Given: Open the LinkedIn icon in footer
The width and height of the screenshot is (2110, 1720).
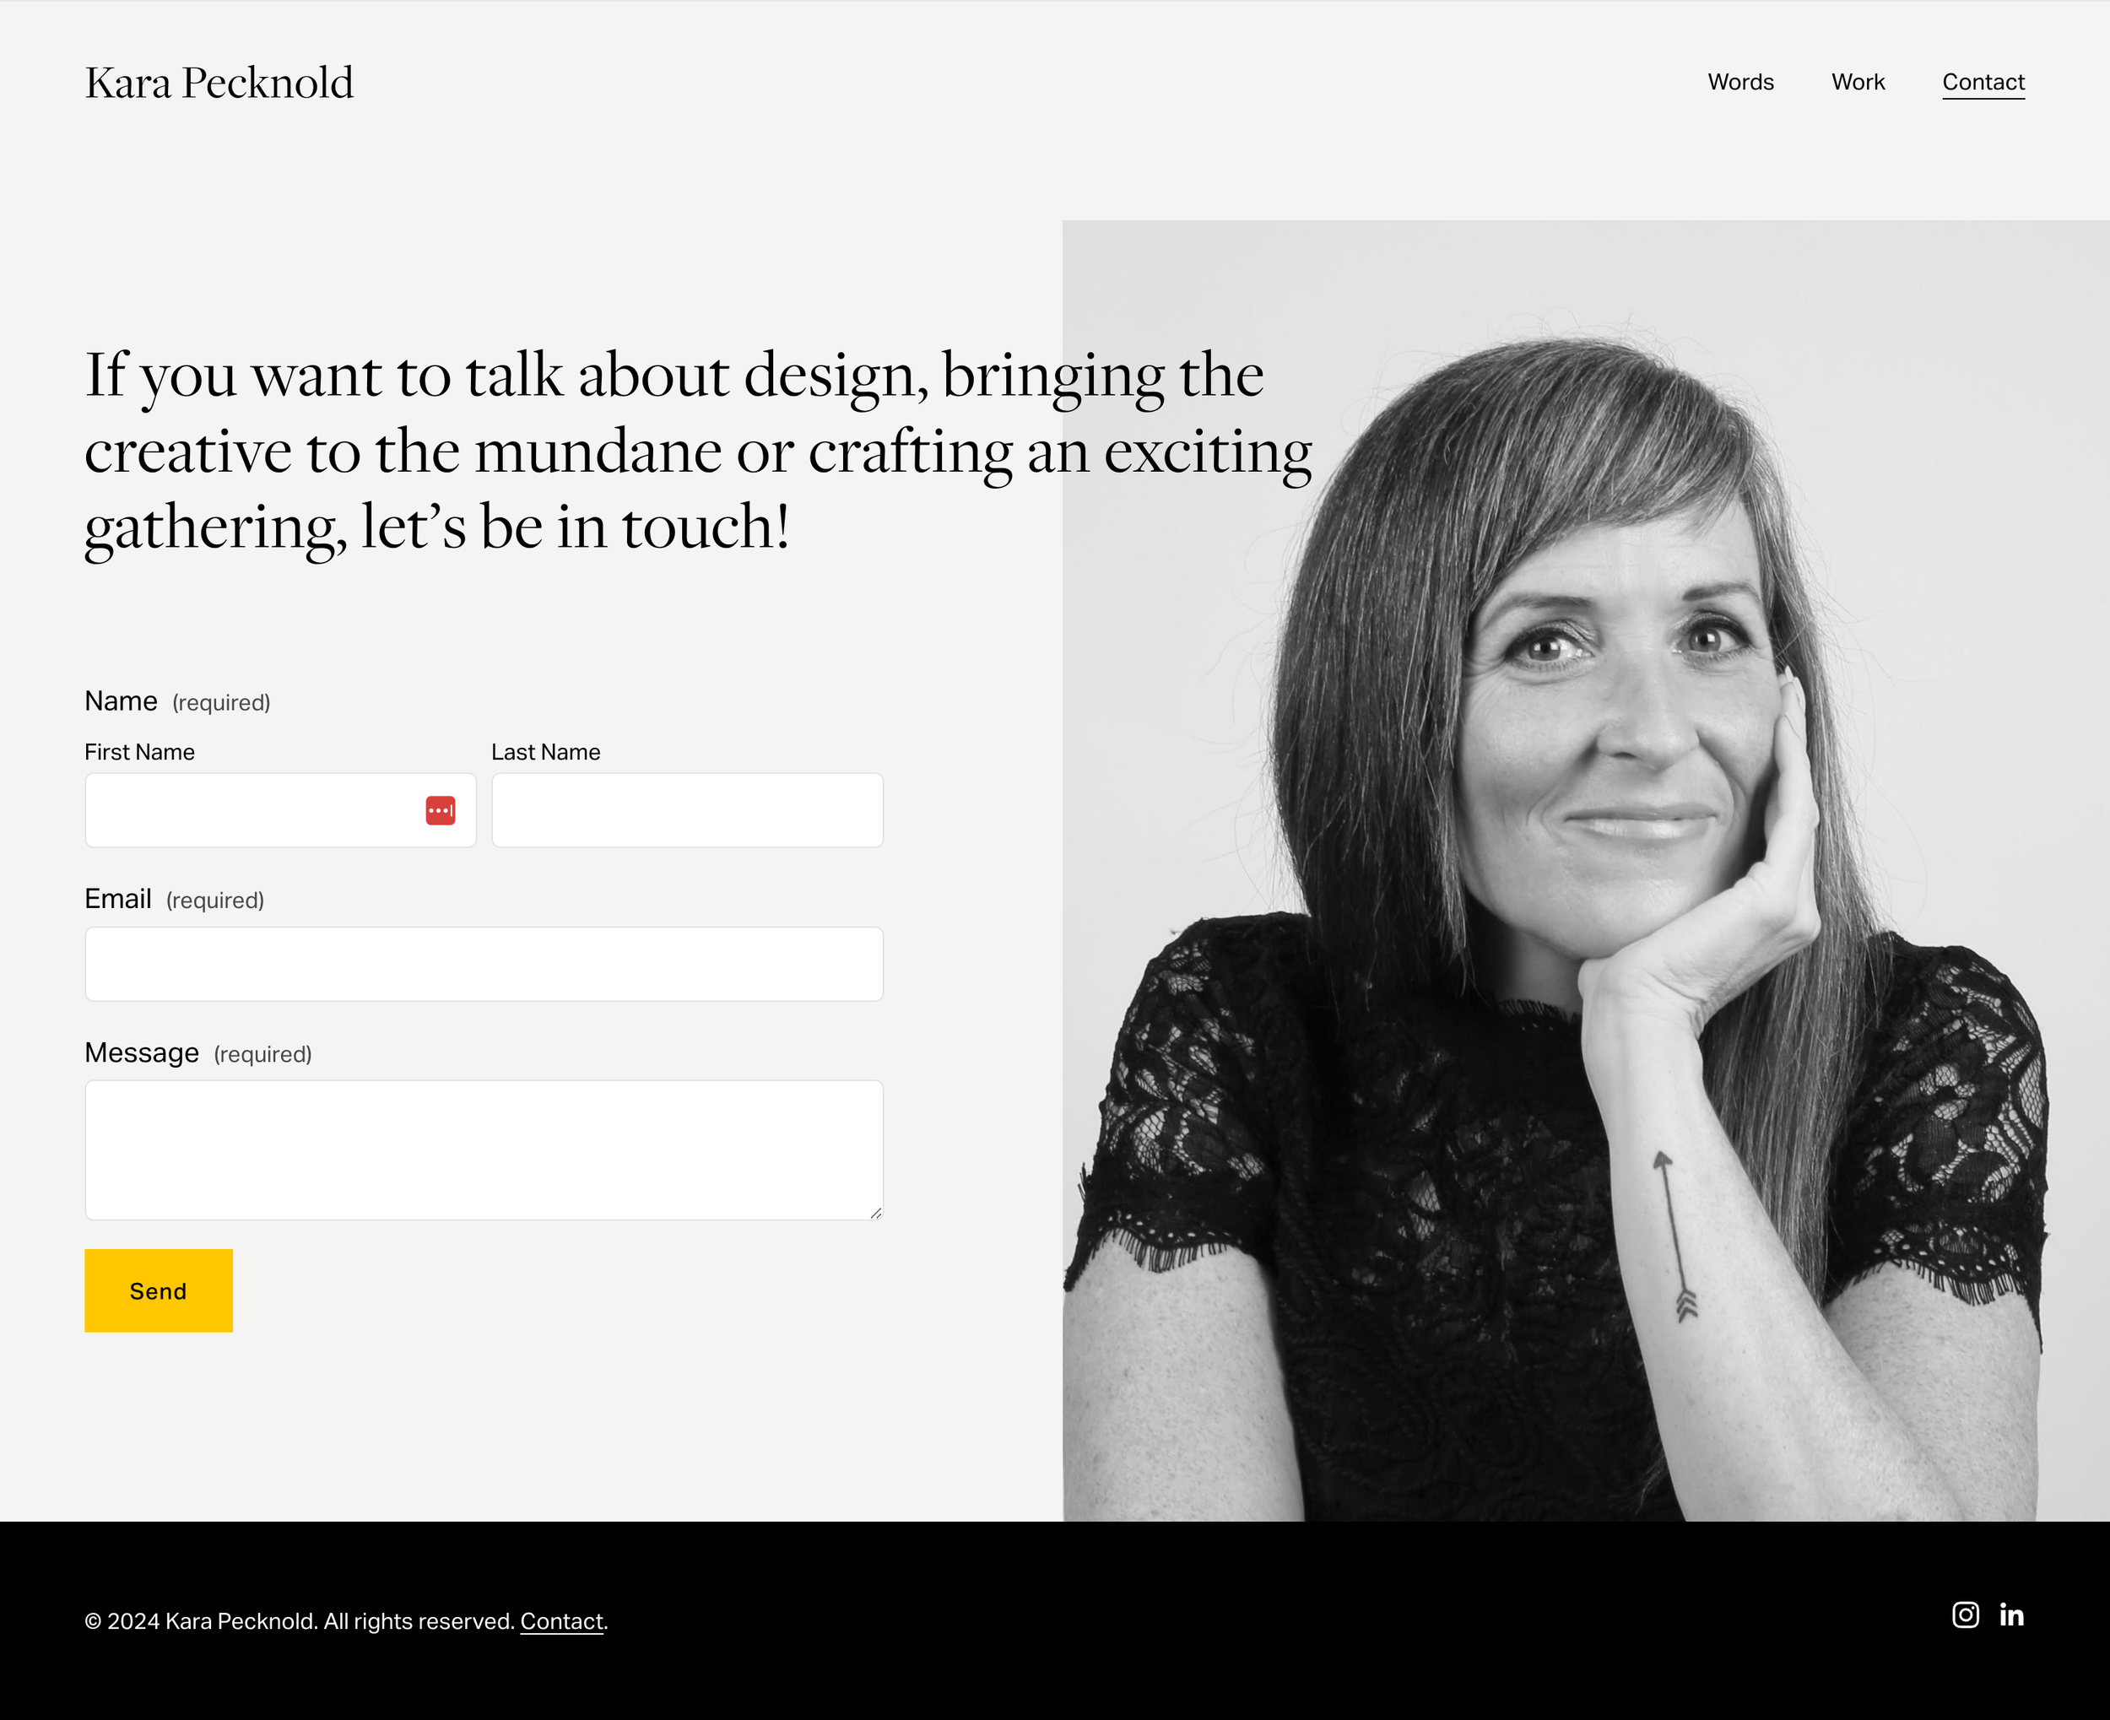Looking at the screenshot, I should click(2012, 1615).
